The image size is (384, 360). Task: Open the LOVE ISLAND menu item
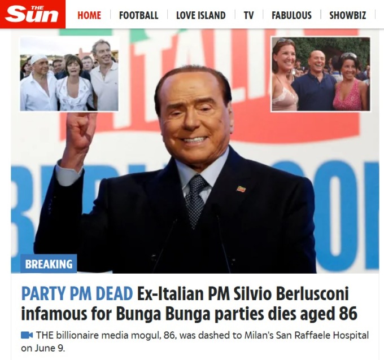201,15
